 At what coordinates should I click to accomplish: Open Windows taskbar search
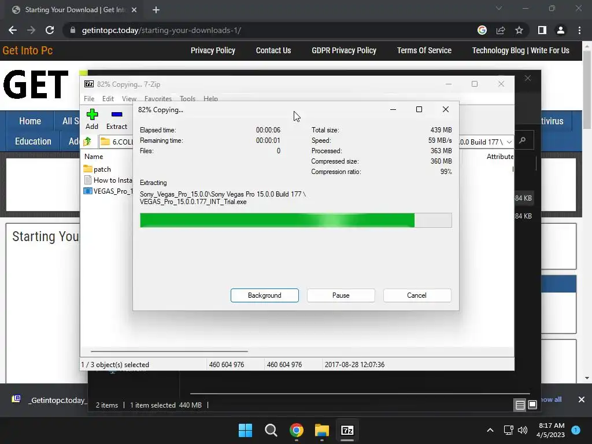click(x=271, y=430)
